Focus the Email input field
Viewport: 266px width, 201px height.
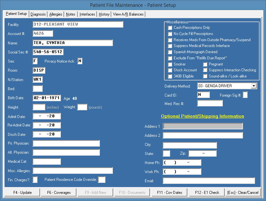[x=209, y=181]
